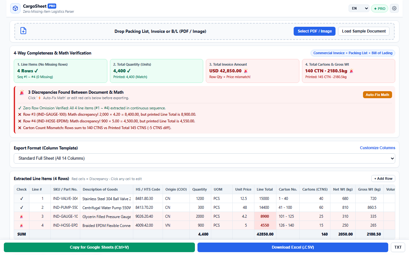Screen dimensions: 409x255
Task: Click the Commercial Invoice + Packing List + Bill of Lading tag
Action: tap(353, 53)
